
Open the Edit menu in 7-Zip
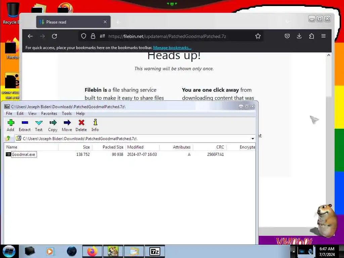click(x=20, y=114)
